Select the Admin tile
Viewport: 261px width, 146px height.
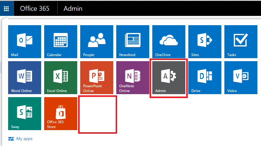[x=169, y=78]
